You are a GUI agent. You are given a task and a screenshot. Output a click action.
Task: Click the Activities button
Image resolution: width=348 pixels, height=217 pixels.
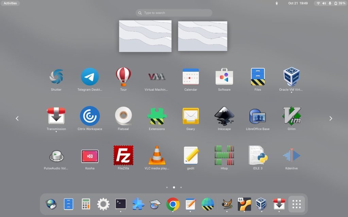[x=10, y=3]
